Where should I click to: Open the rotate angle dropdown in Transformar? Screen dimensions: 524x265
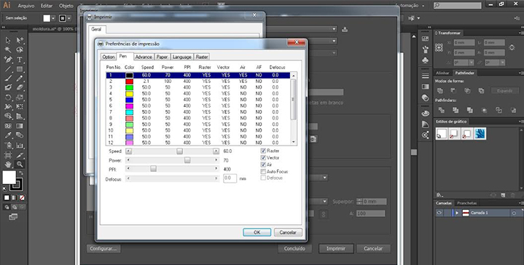click(x=472, y=63)
